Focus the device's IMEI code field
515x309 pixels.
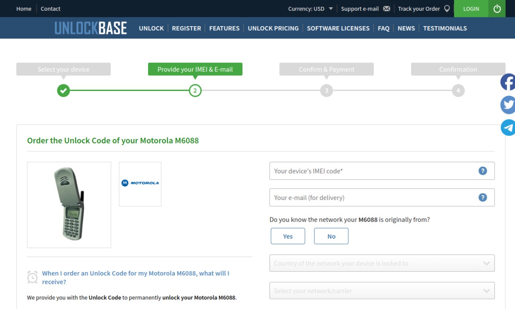coord(382,171)
